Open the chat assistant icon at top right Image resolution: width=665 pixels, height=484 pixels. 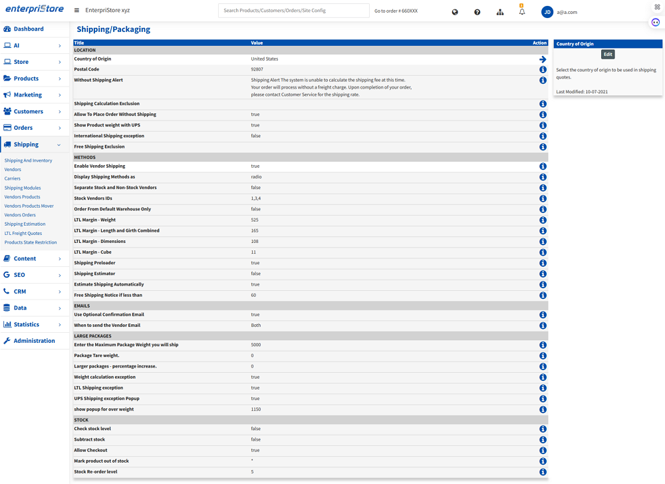click(x=656, y=22)
